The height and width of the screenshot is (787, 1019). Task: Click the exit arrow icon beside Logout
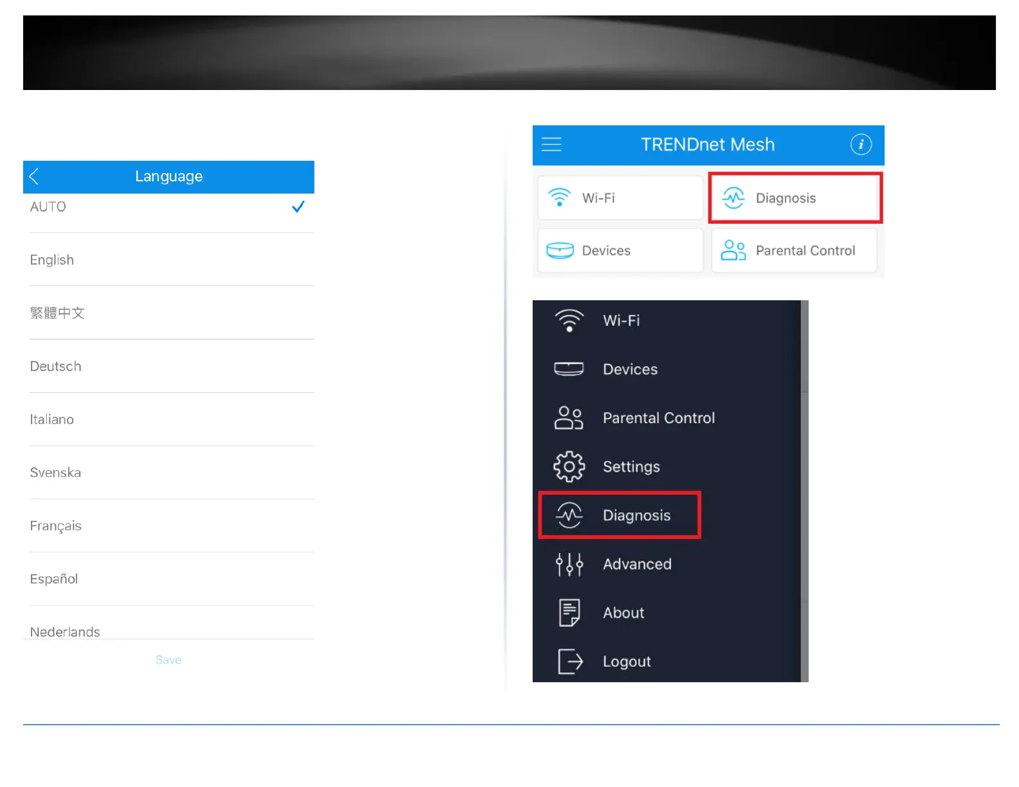(x=570, y=661)
